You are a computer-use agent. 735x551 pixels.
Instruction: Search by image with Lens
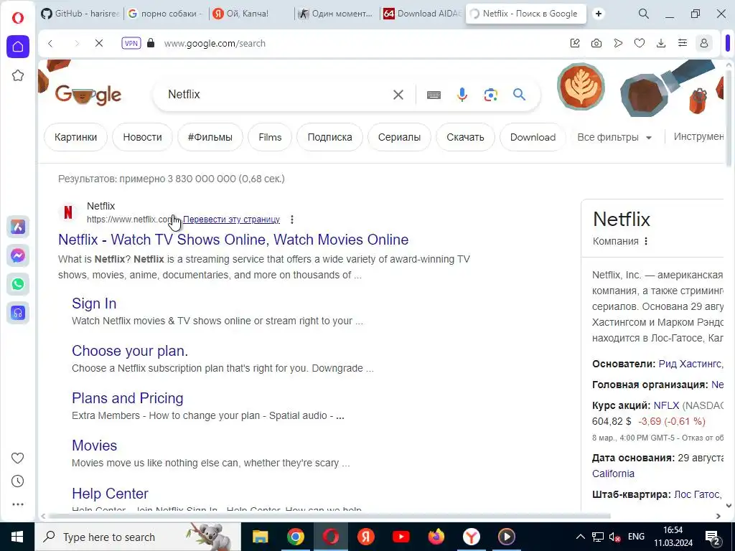490,95
